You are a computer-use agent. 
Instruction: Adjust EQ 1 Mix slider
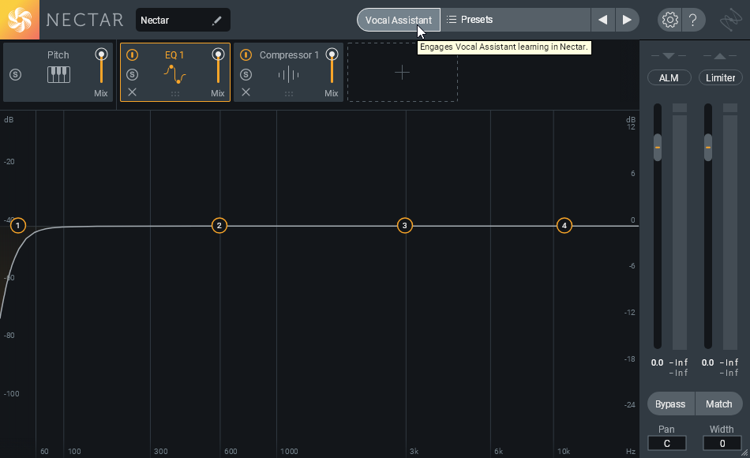click(218, 66)
